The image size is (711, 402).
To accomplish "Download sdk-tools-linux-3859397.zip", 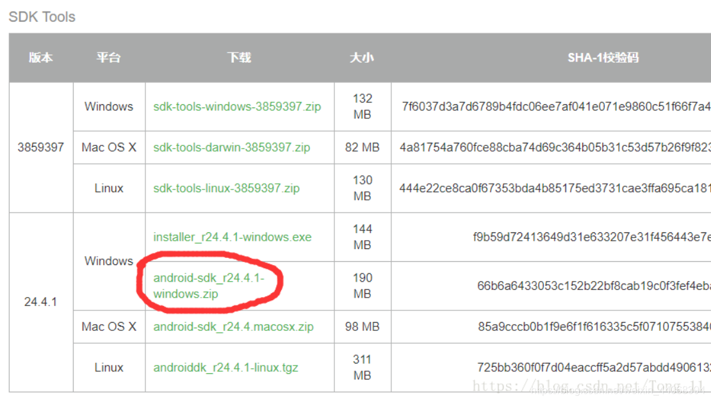I will (x=226, y=188).
